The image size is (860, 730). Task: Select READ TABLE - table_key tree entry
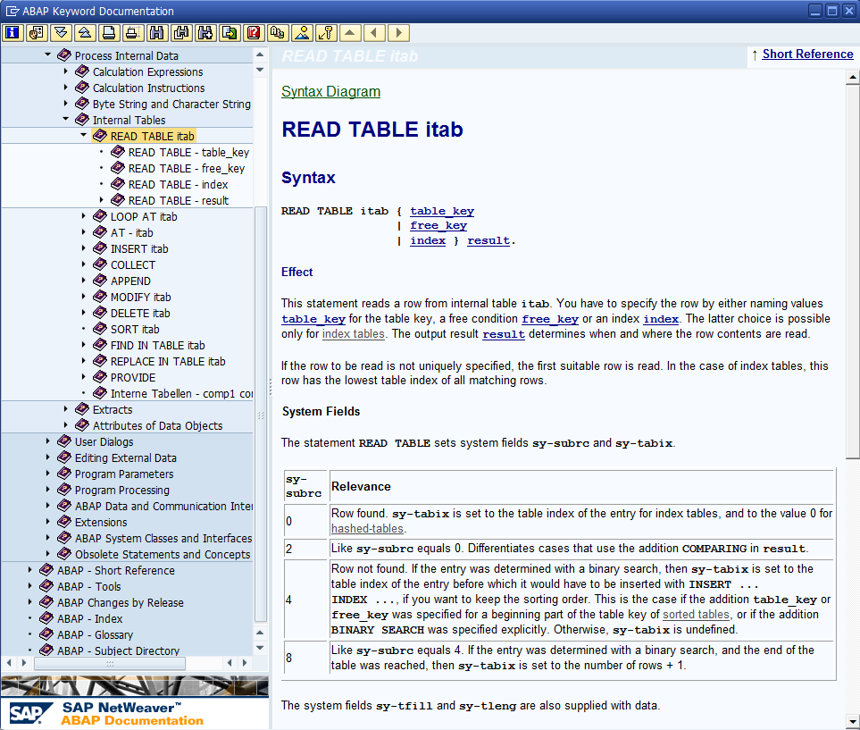click(x=188, y=152)
